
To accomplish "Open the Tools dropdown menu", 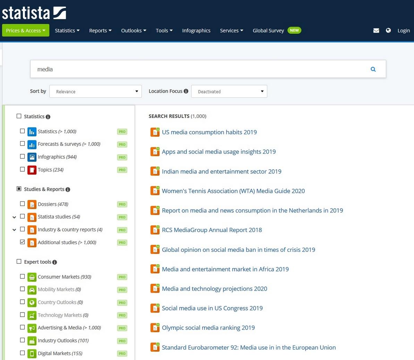I will tap(164, 31).
